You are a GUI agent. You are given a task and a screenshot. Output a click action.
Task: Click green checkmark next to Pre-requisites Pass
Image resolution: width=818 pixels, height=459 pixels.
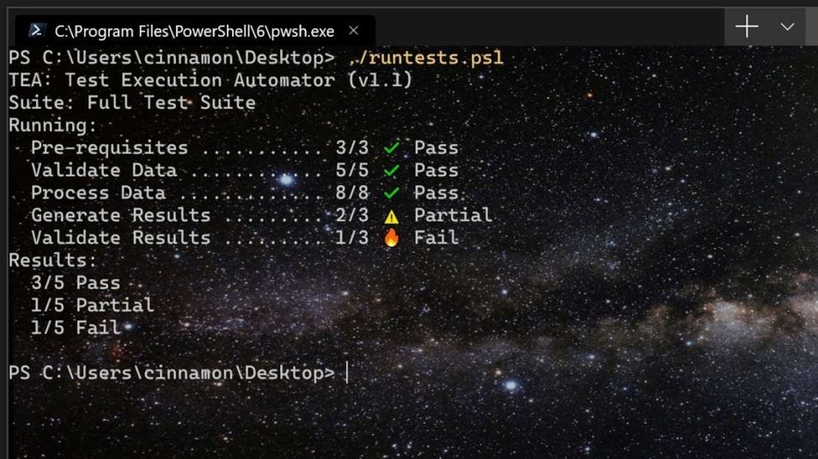tap(392, 148)
